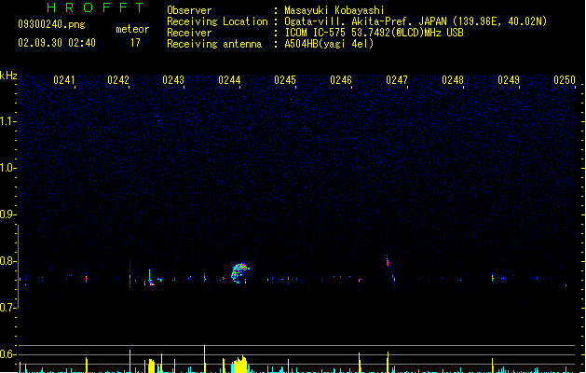Click the HROFFT title text
The width and height of the screenshot is (586, 373).
[x=95, y=7]
